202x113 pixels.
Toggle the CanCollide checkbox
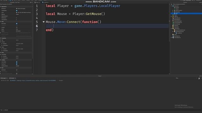tap(17, 62)
